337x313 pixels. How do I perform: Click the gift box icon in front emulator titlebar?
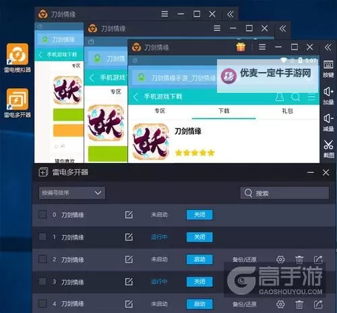[x=241, y=47]
